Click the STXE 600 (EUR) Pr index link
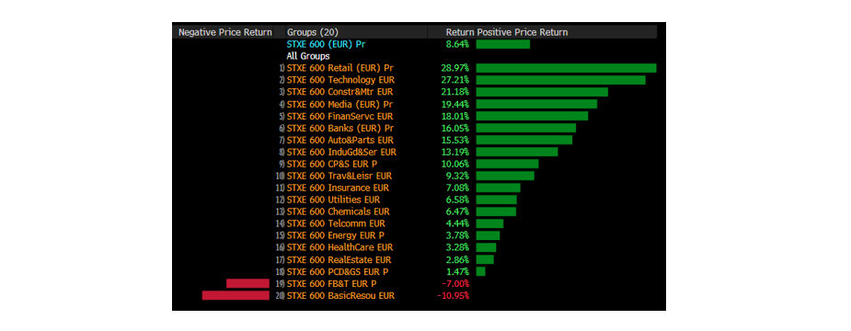Image resolution: width=851 pixels, height=331 pixels. point(326,44)
